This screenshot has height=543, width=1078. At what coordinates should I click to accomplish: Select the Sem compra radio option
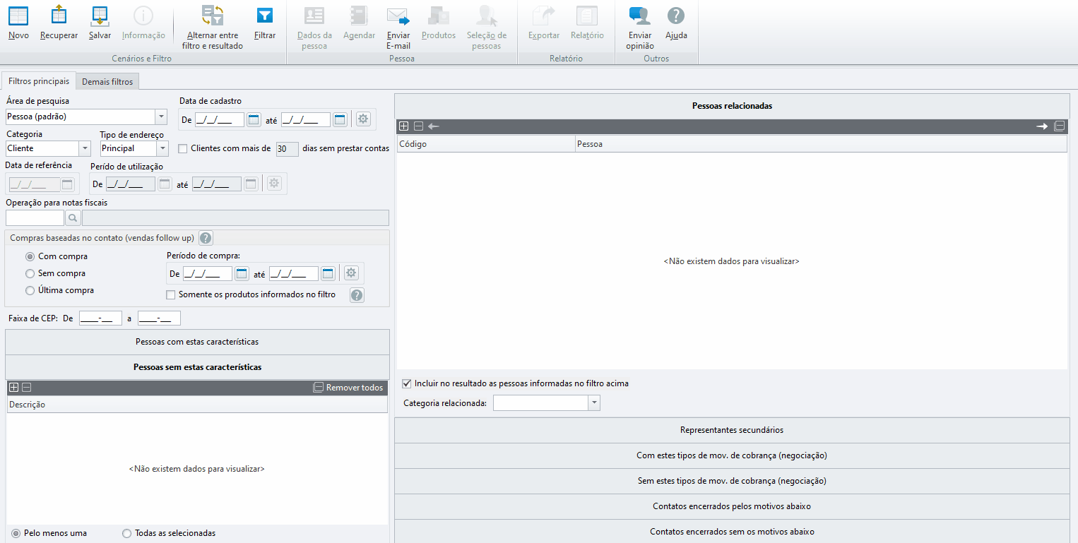(30, 273)
